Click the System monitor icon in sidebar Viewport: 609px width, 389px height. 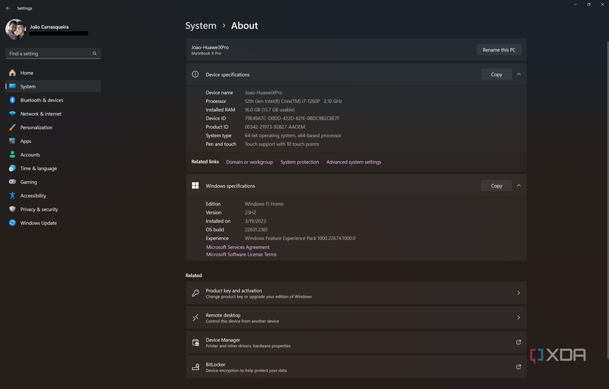[x=13, y=86]
